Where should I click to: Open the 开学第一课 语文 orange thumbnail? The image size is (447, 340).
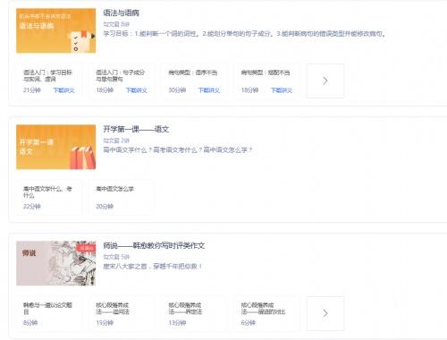coord(56,147)
